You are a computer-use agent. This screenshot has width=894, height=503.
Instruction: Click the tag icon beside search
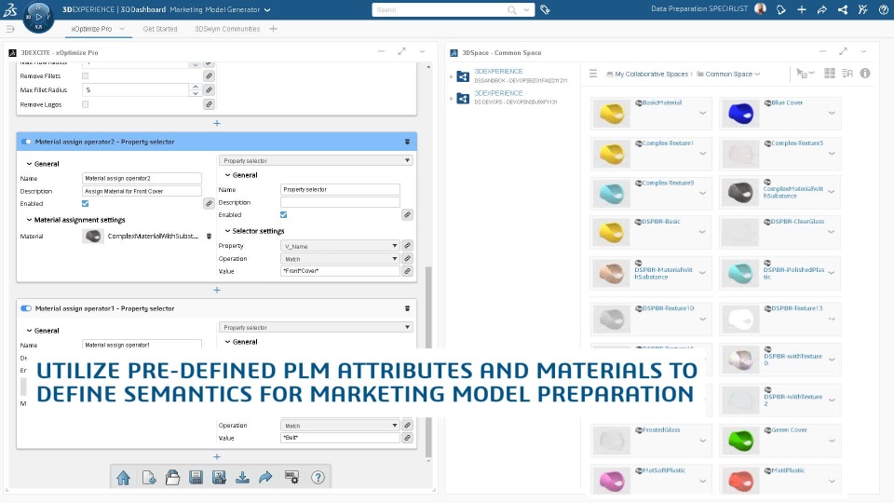pos(545,9)
